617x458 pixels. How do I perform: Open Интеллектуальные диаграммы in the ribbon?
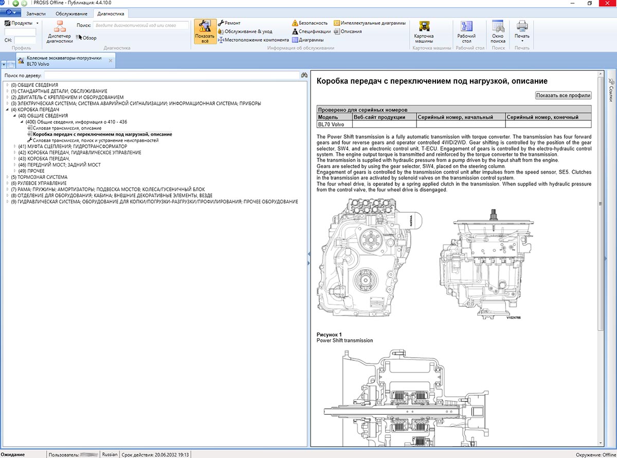pyautogui.click(x=369, y=23)
